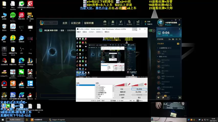Click the 编辑场景 button in OBS
Image resolution: width=218 pixels, height=122 pixels.
123,92
